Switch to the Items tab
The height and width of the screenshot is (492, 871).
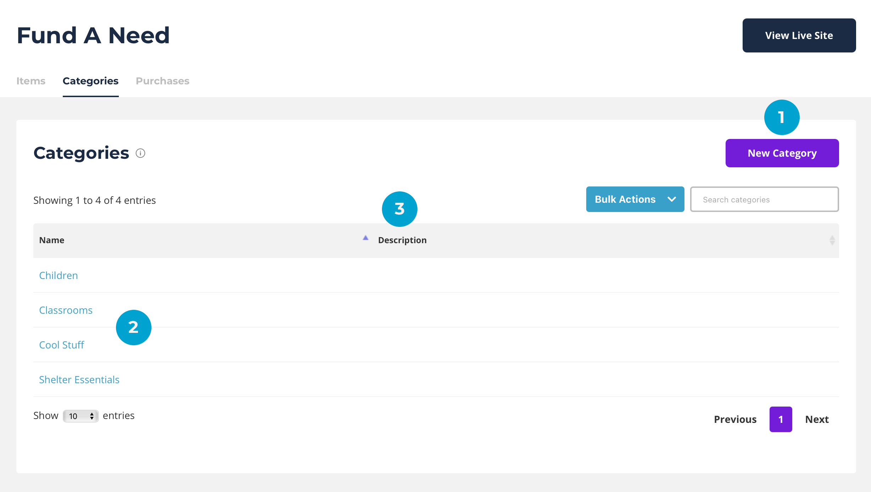pos(31,81)
